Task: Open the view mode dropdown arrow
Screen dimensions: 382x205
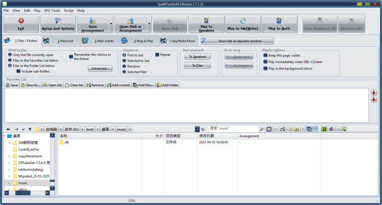Action: pos(275,129)
